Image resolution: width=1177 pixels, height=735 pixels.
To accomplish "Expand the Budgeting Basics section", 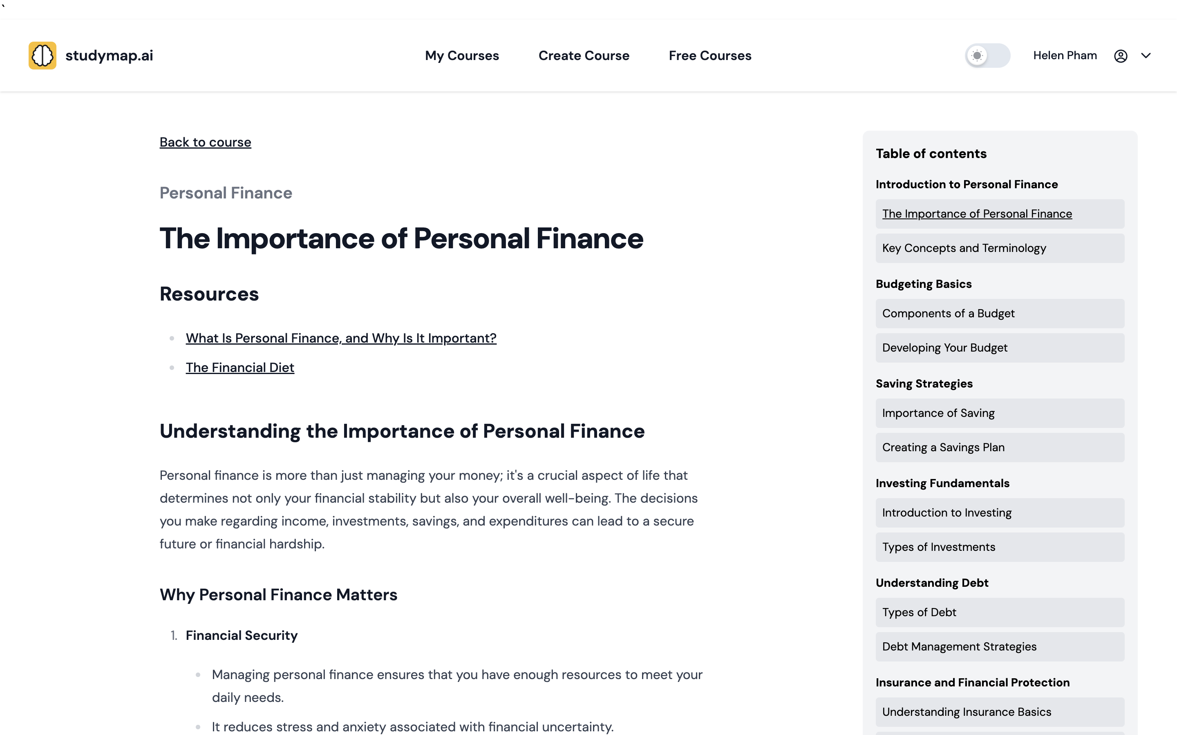I will coord(924,284).
